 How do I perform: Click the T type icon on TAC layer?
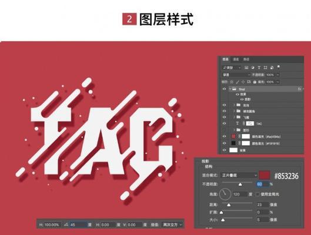click(237, 123)
